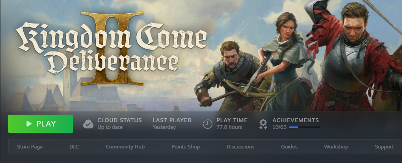Open the DLC section
Screen dimensions: 402x163
[x=74, y=147]
